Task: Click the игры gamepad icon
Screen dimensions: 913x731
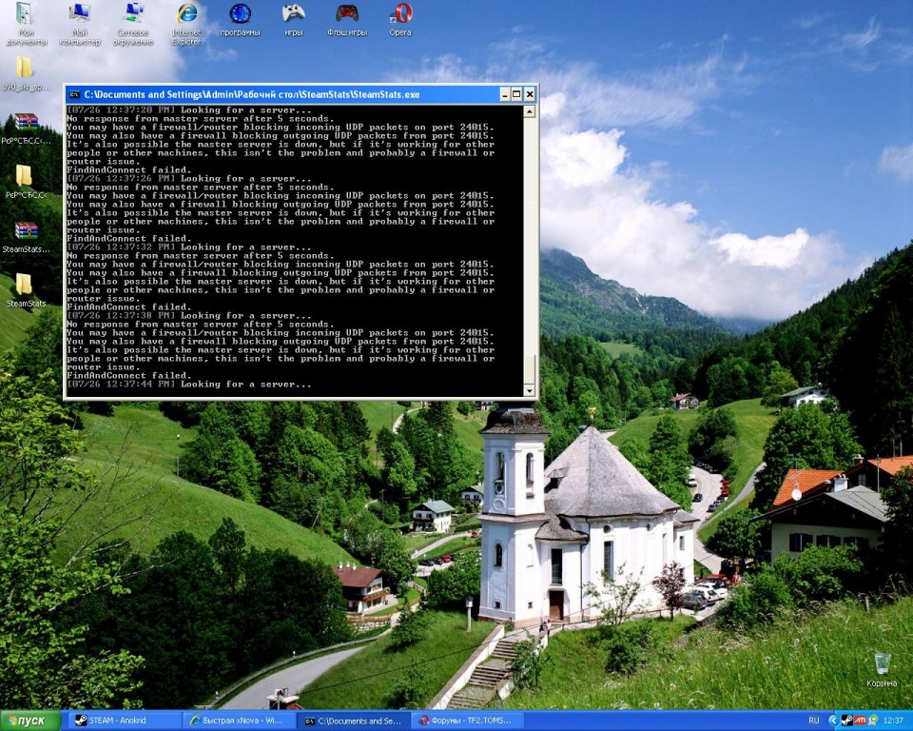Action: pos(294,14)
